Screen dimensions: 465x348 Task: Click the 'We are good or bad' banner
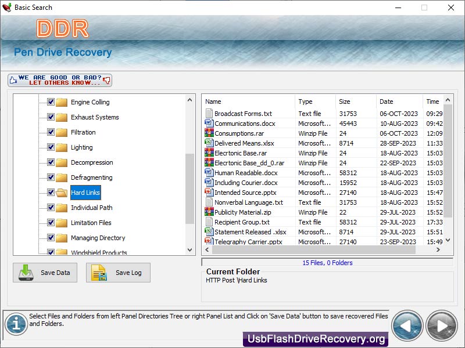60,80
